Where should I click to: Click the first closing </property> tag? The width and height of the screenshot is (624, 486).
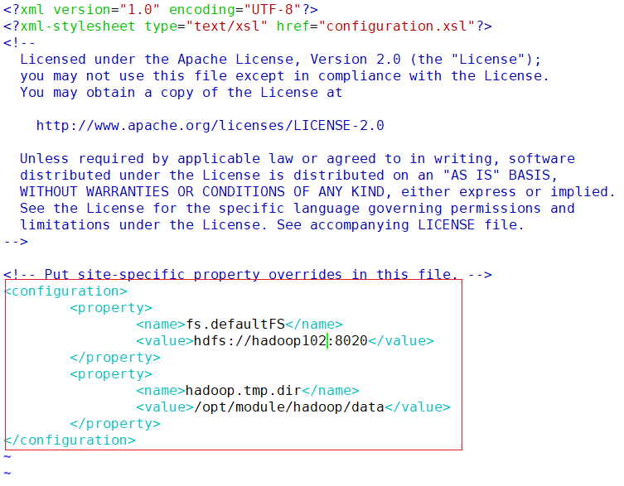115,358
